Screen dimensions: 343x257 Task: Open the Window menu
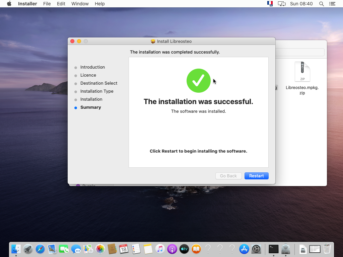[80, 4]
